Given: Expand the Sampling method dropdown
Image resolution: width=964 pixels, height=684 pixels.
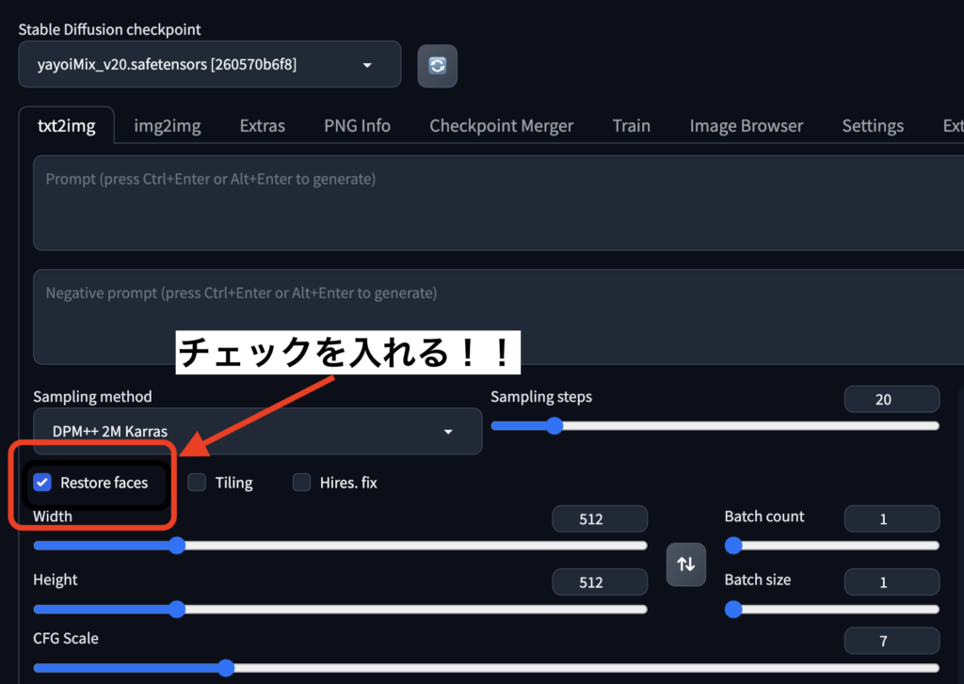Looking at the screenshot, I should pyautogui.click(x=257, y=431).
